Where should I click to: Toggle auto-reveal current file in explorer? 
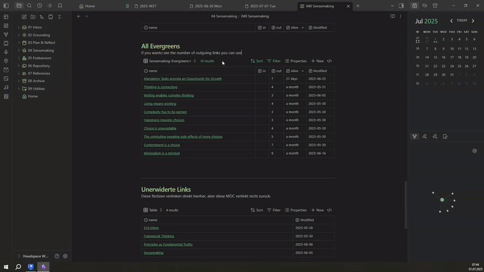click(51, 17)
